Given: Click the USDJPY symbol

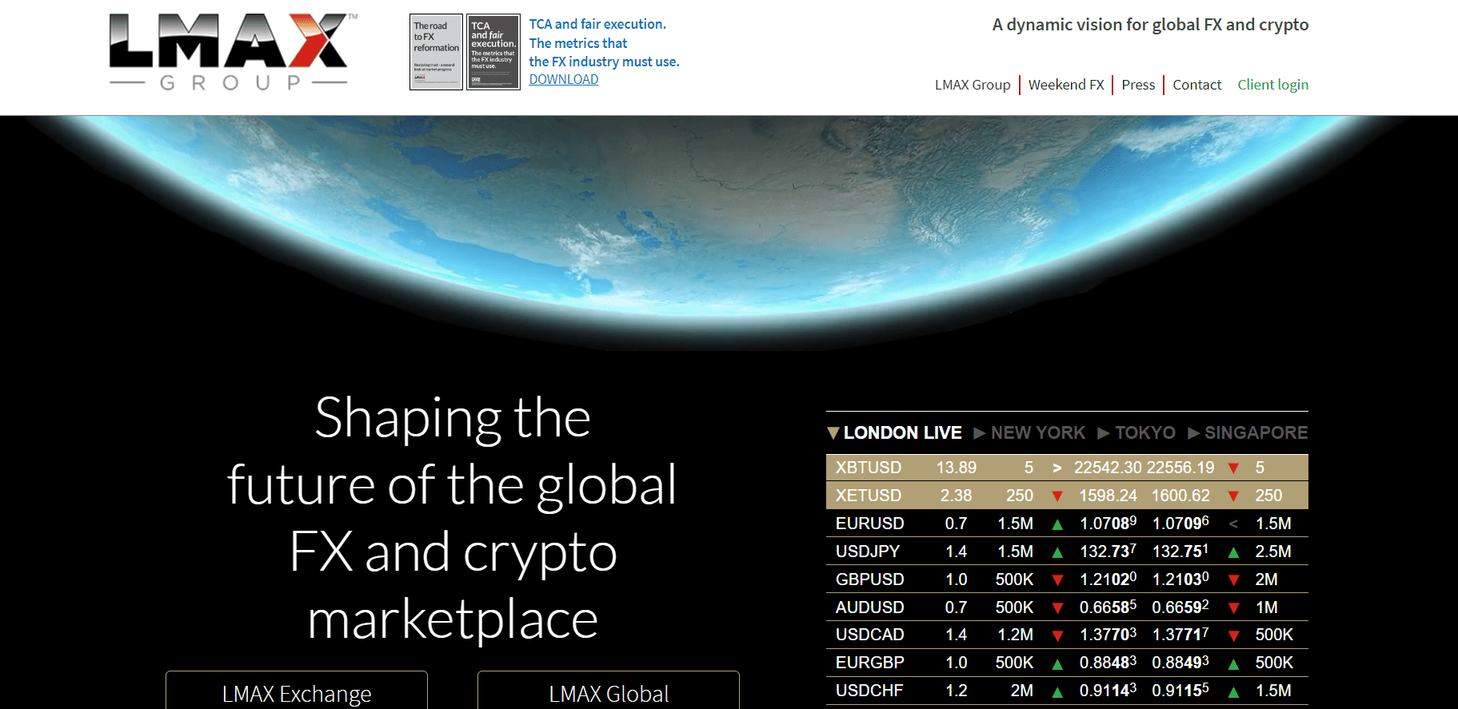Looking at the screenshot, I should [868, 552].
